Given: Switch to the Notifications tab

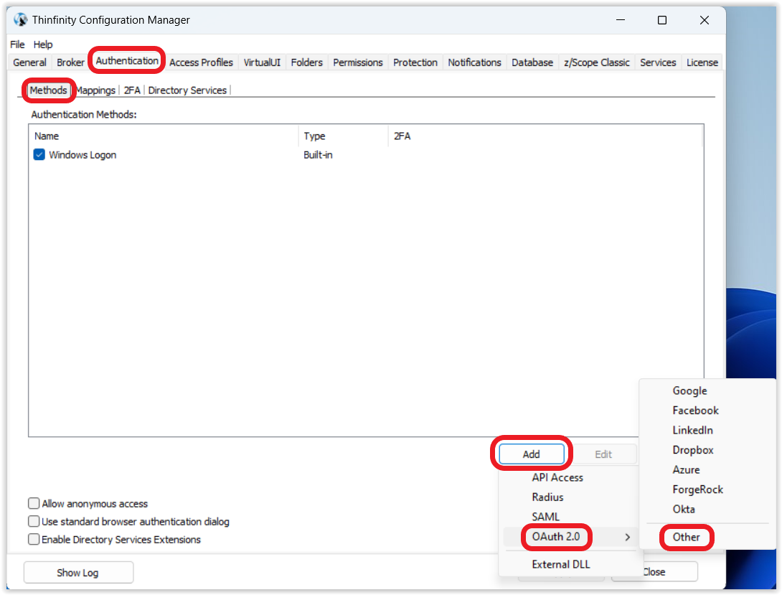Looking at the screenshot, I should pos(474,62).
